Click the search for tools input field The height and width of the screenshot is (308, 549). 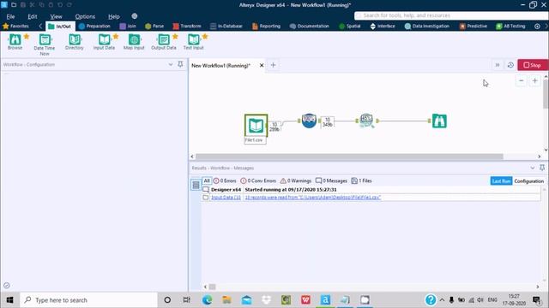[x=451, y=15]
